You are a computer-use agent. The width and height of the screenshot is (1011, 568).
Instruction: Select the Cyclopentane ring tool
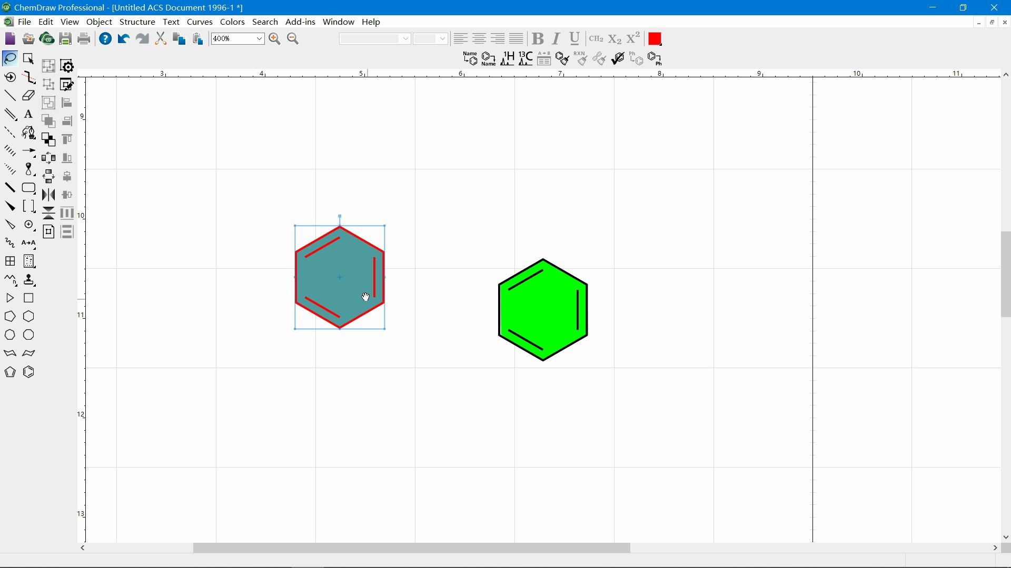pyautogui.click(x=10, y=317)
